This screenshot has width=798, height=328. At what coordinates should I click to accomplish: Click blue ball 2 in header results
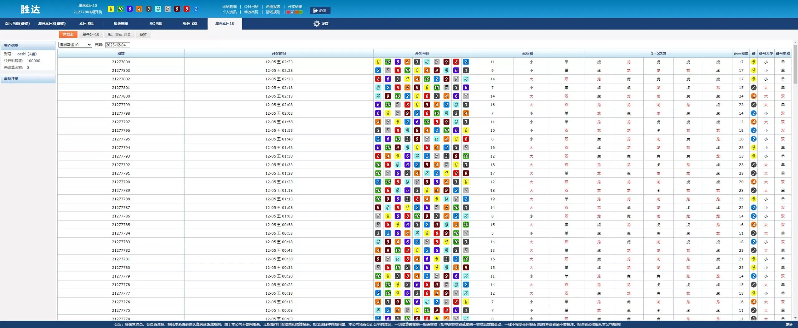(196, 9)
